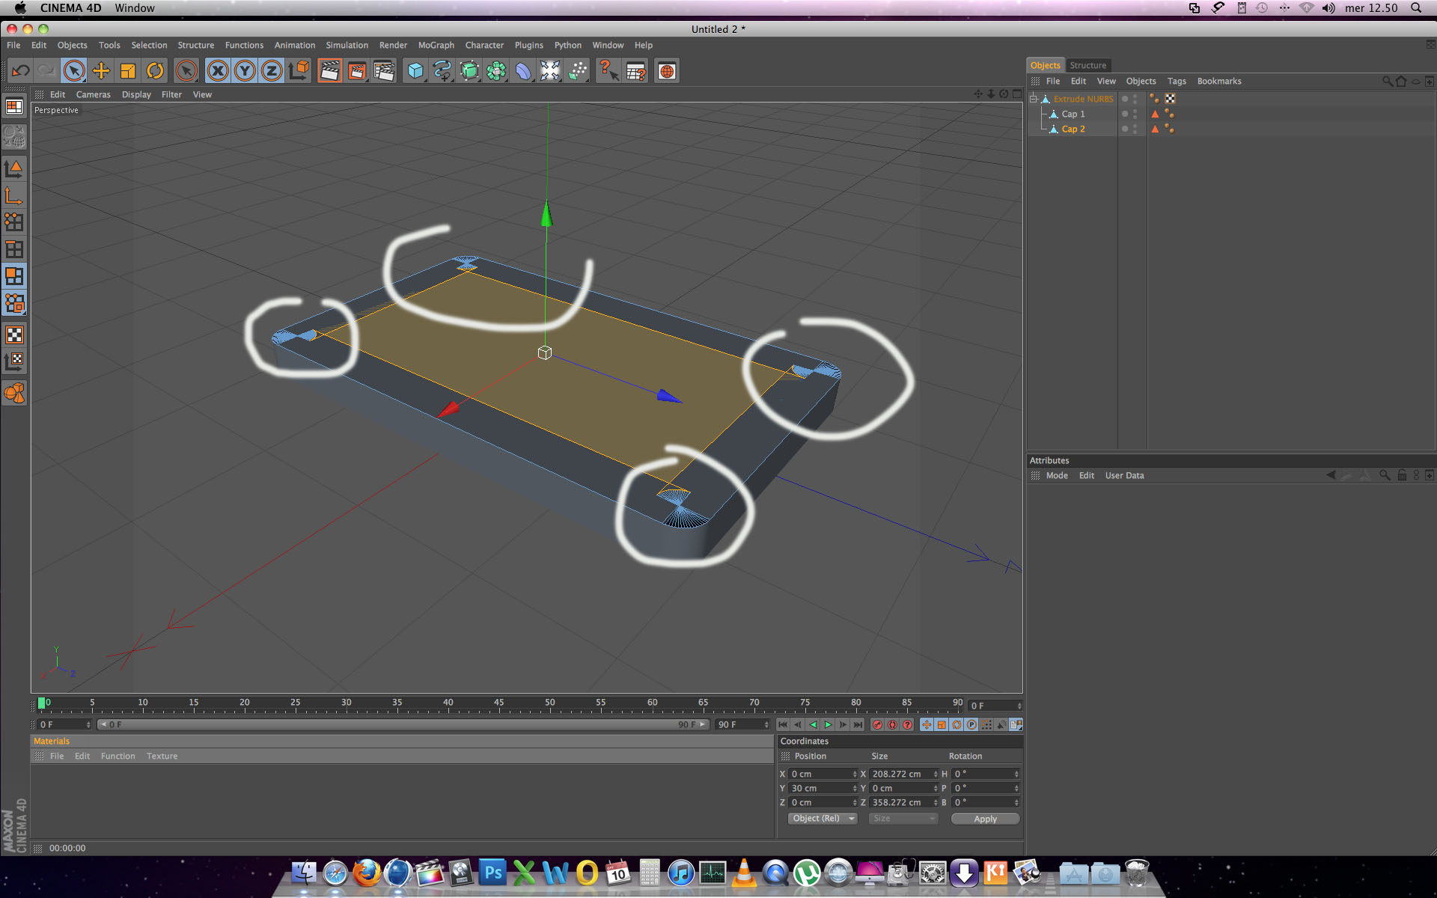1437x898 pixels.
Task: Switch to the Structure tab
Action: (x=1087, y=65)
